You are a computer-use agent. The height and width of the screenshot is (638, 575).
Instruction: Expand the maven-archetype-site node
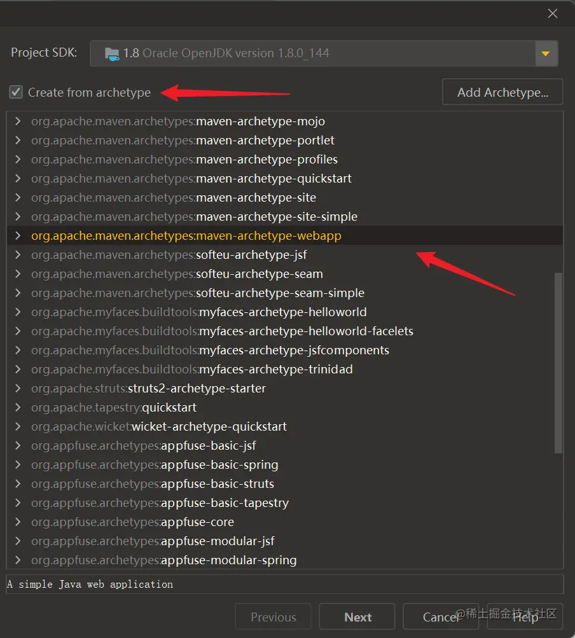point(18,197)
